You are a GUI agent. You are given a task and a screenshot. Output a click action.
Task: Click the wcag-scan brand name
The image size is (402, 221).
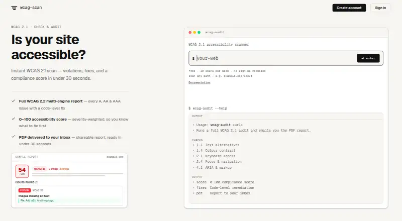[31, 8]
